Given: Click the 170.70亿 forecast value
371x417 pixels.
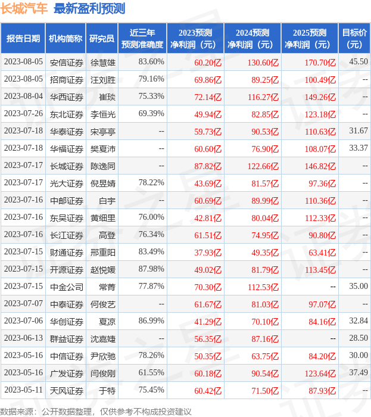Looking at the screenshot, I should (320, 63).
